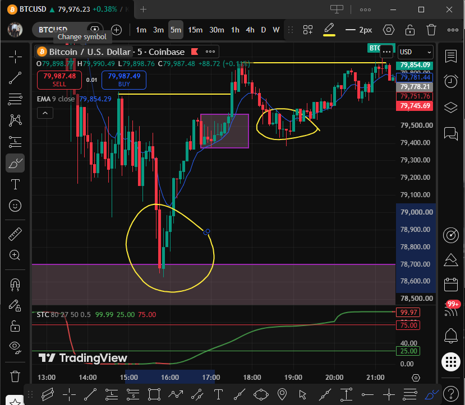This screenshot has width=465, height=405.
Task: Toggle lock on the selected drawing
Action: tap(410, 30)
